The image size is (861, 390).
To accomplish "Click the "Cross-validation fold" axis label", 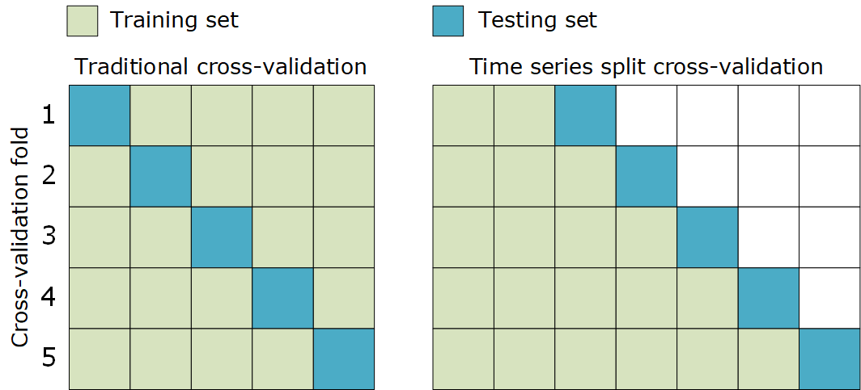I will 20,237.
